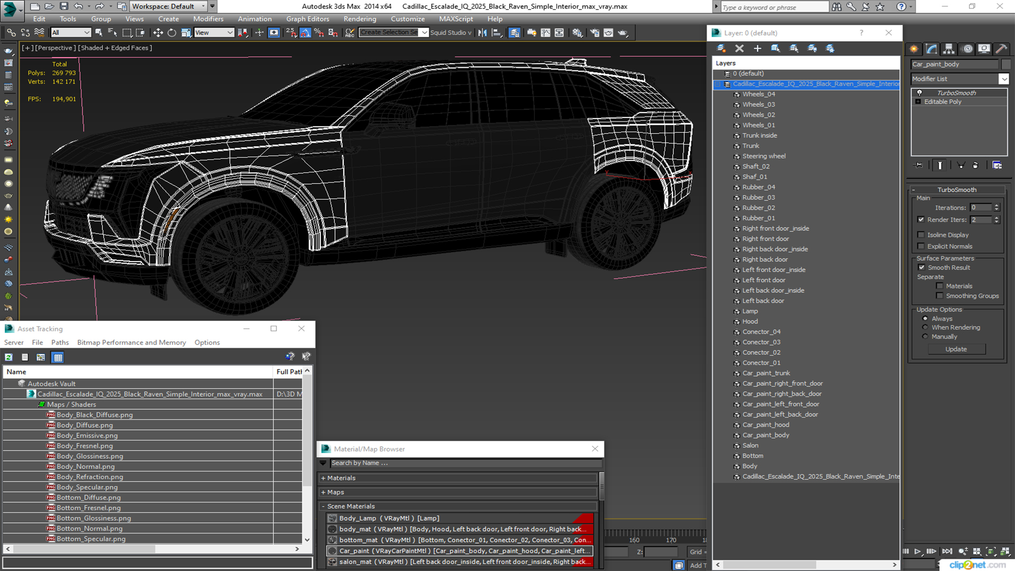Screen dimensions: 1015x571
Task: Open the Graph Editors menu
Action: coord(308,19)
